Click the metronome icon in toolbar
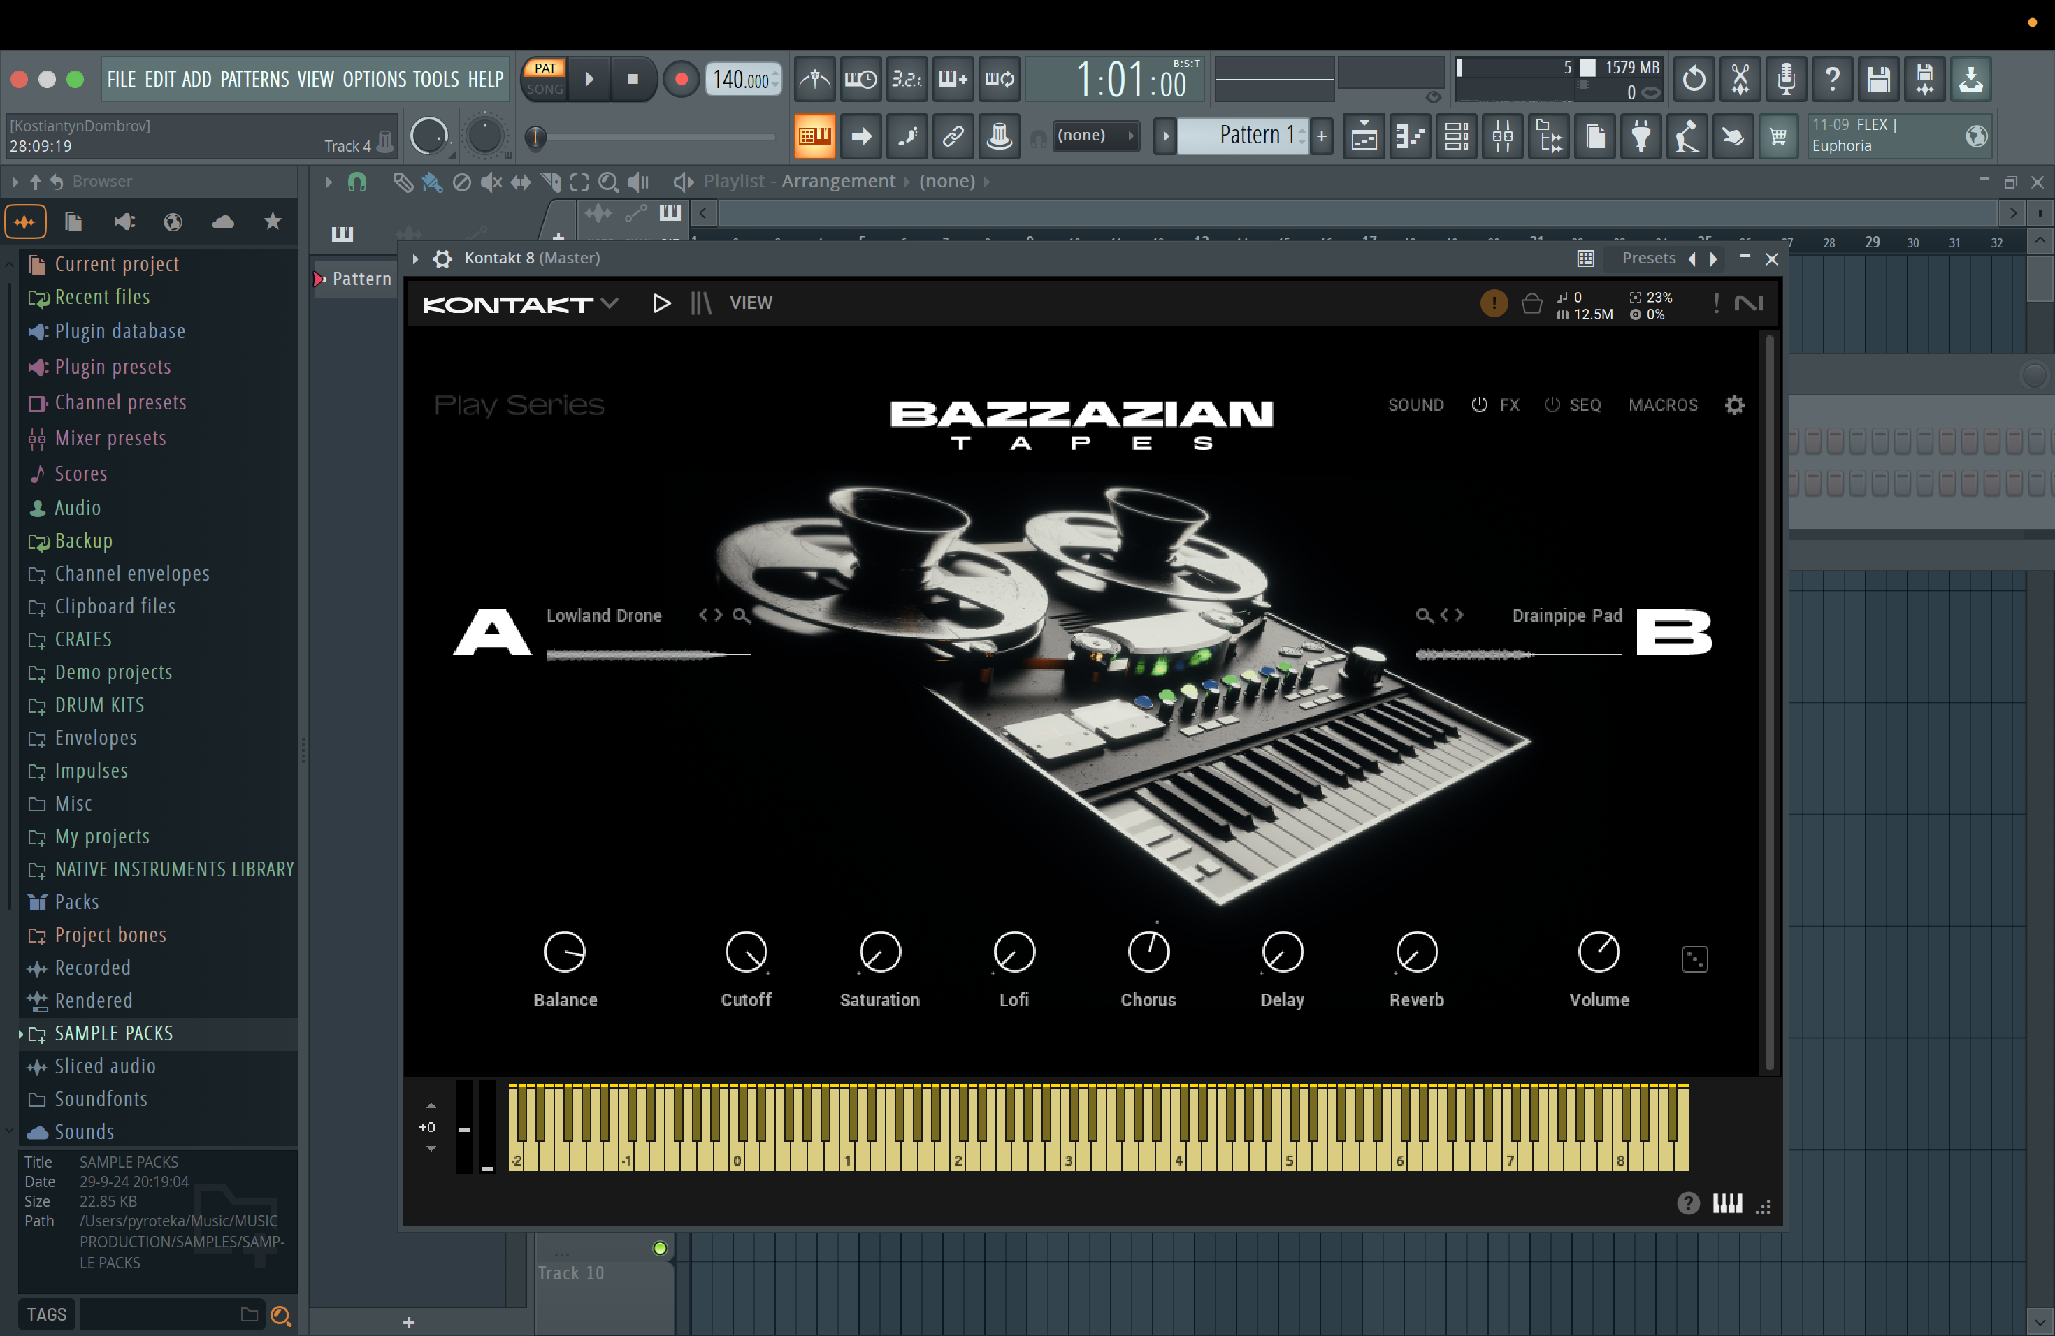This screenshot has width=2055, height=1336. (814, 80)
